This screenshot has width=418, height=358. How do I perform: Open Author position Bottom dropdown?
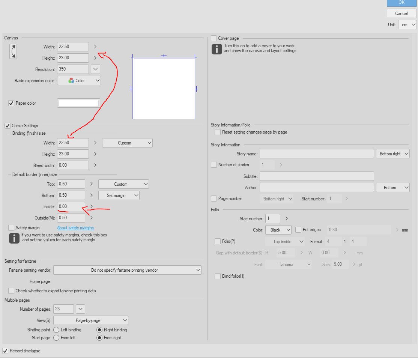click(x=393, y=188)
